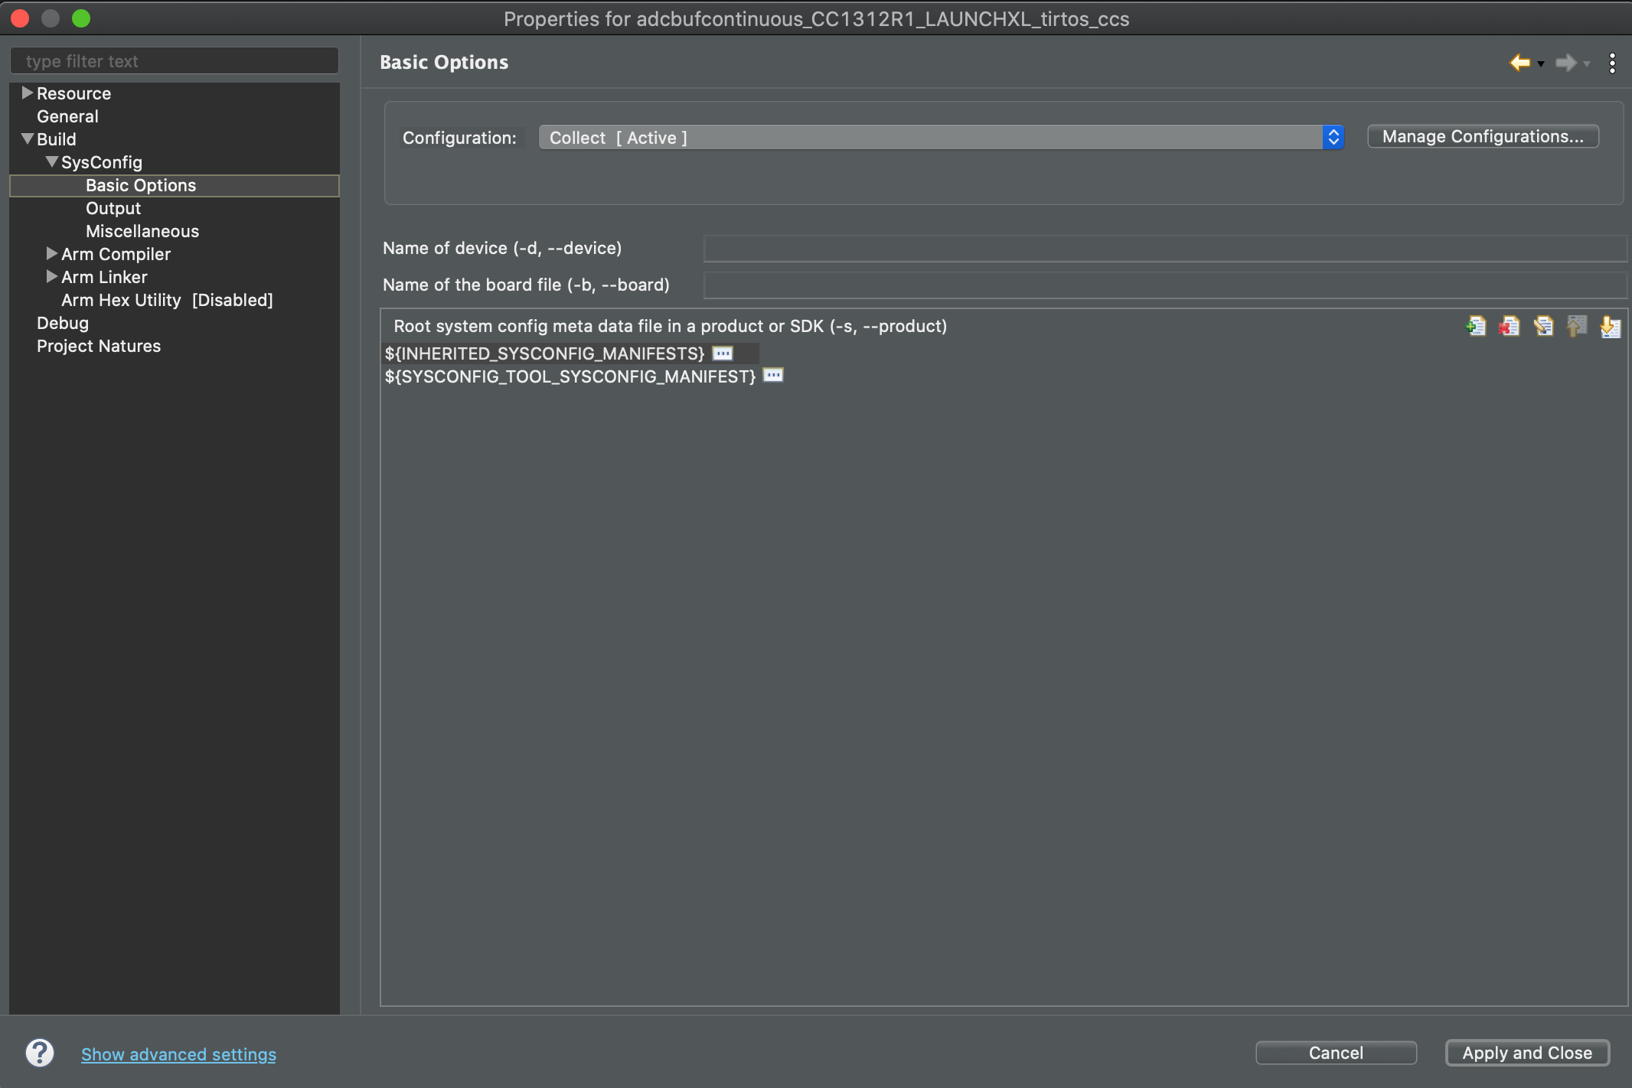Click the Move Up entry icon

click(x=1577, y=327)
